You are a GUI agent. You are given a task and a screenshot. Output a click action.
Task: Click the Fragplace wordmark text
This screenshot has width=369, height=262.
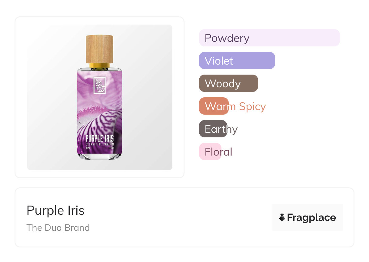pyautogui.click(x=311, y=217)
